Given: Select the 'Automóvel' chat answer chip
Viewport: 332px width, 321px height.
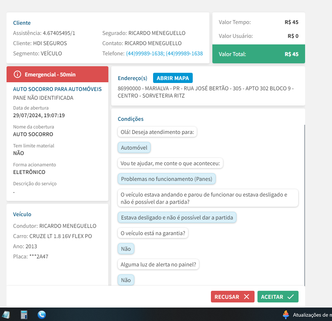Looking at the screenshot, I should point(134,148).
